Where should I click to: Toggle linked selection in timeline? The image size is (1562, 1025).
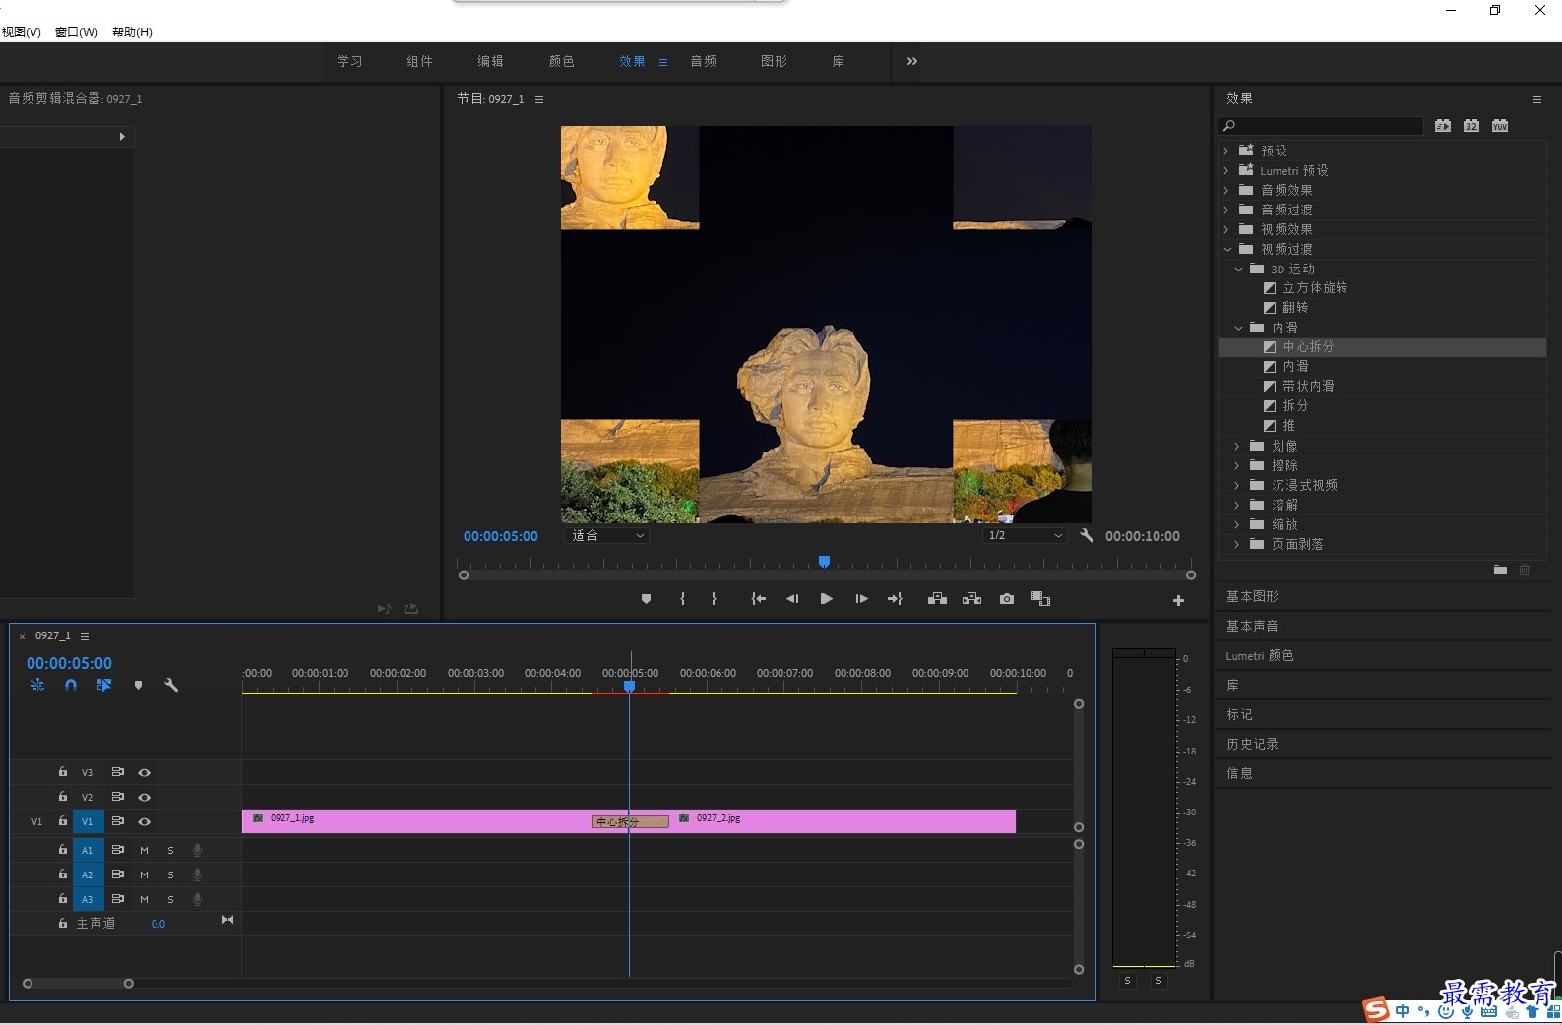(x=104, y=685)
